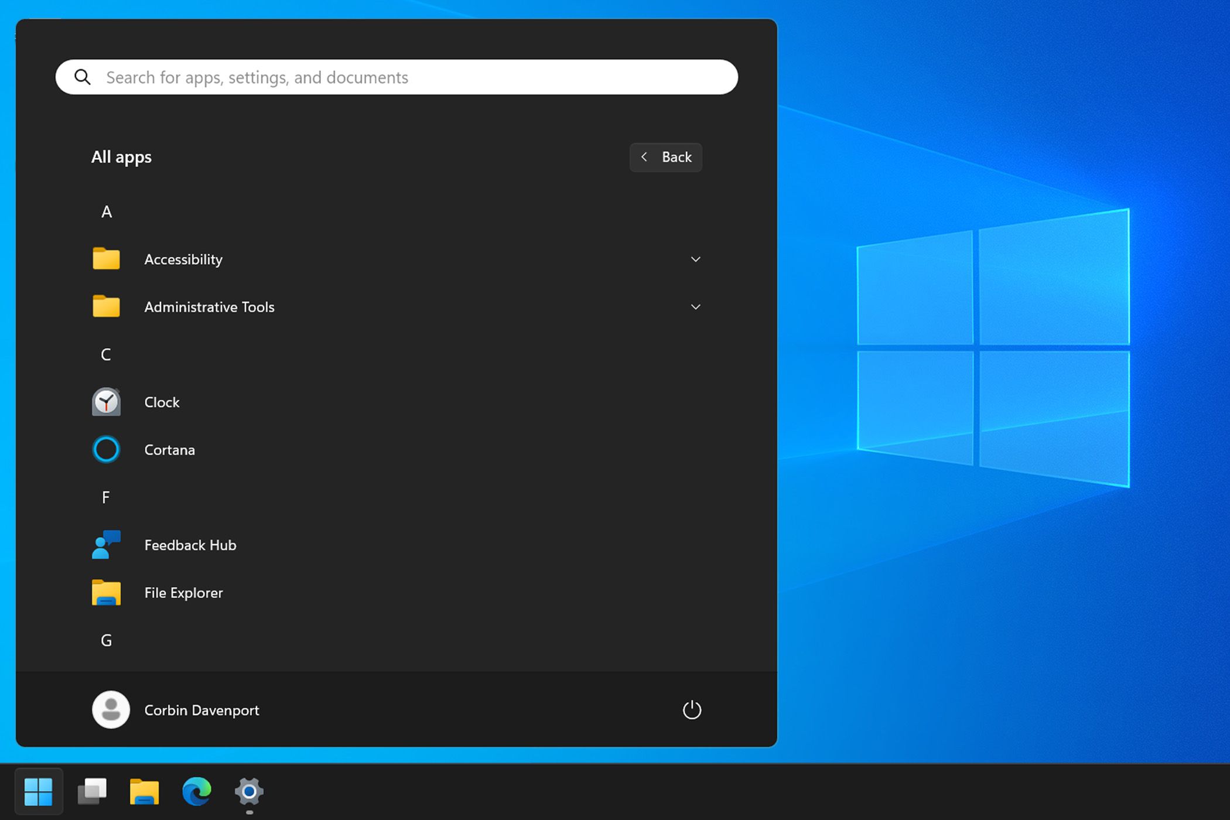Open the Clock app
The image size is (1230, 820).
coord(162,402)
